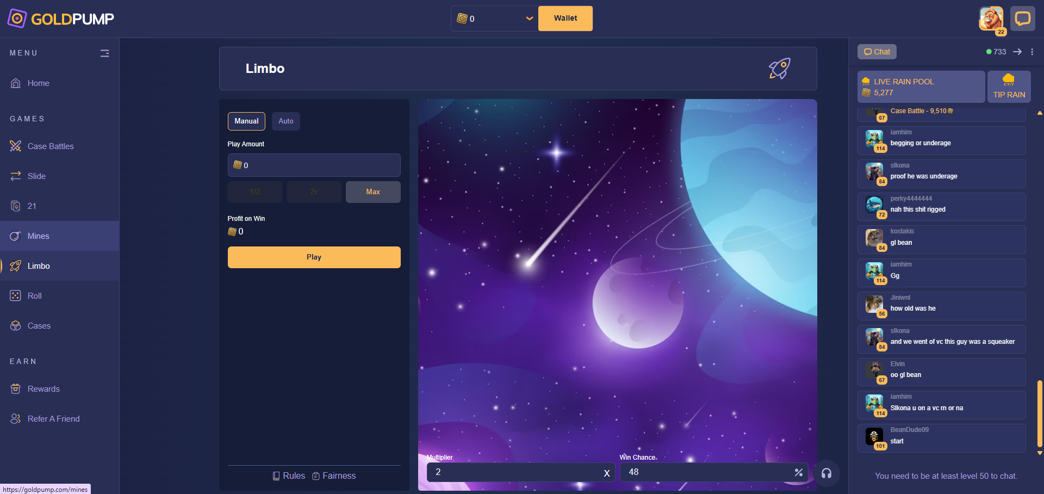Viewport: 1044px width, 494px height.
Task: Click the Tip Rain button
Action: click(1009, 87)
